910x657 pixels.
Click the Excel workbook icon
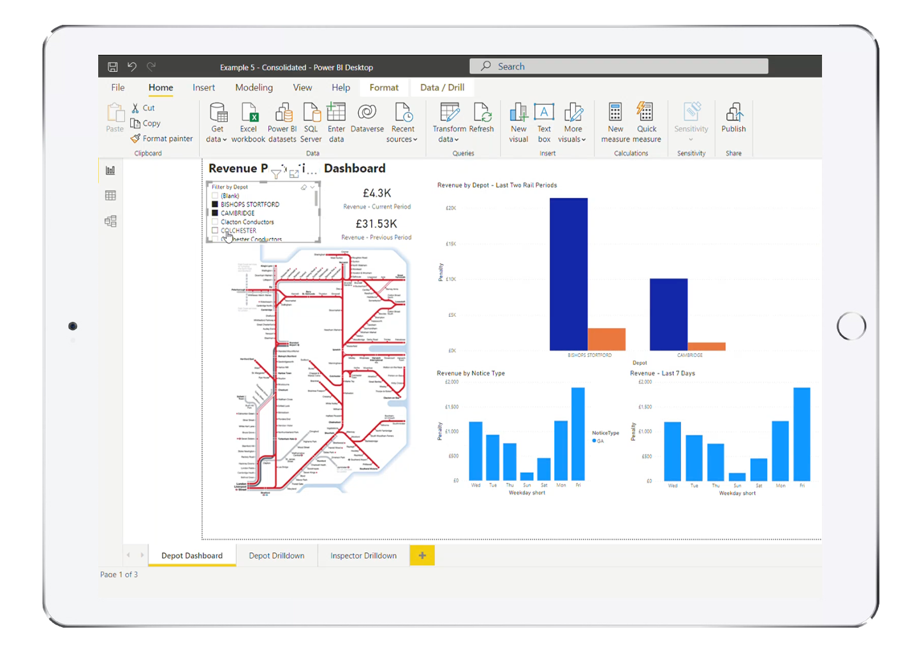click(x=248, y=113)
